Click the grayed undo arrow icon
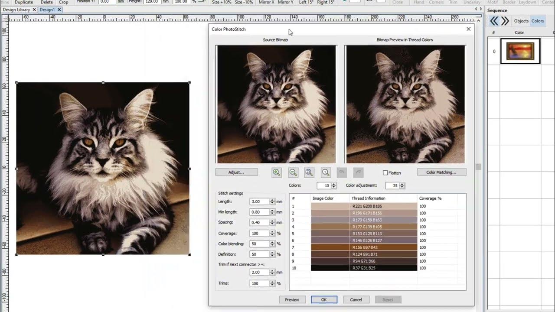 tap(342, 172)
